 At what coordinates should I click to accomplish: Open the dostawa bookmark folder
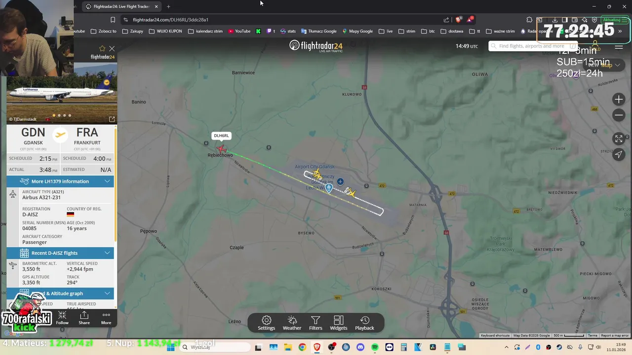452,31
